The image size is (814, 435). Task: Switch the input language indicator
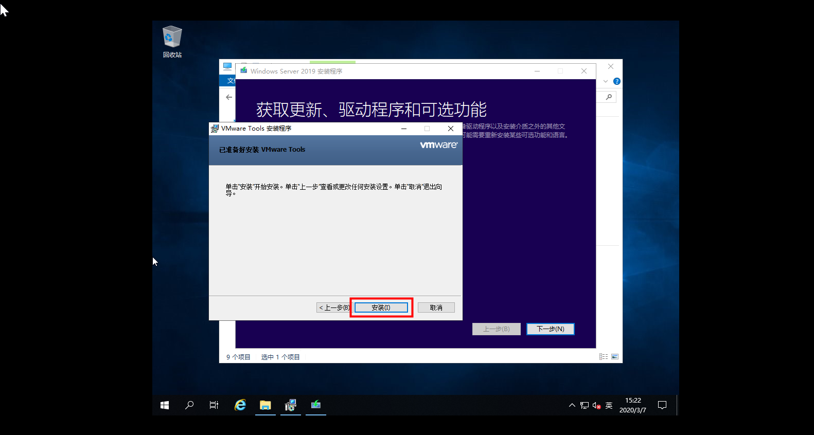pos(609,405)
